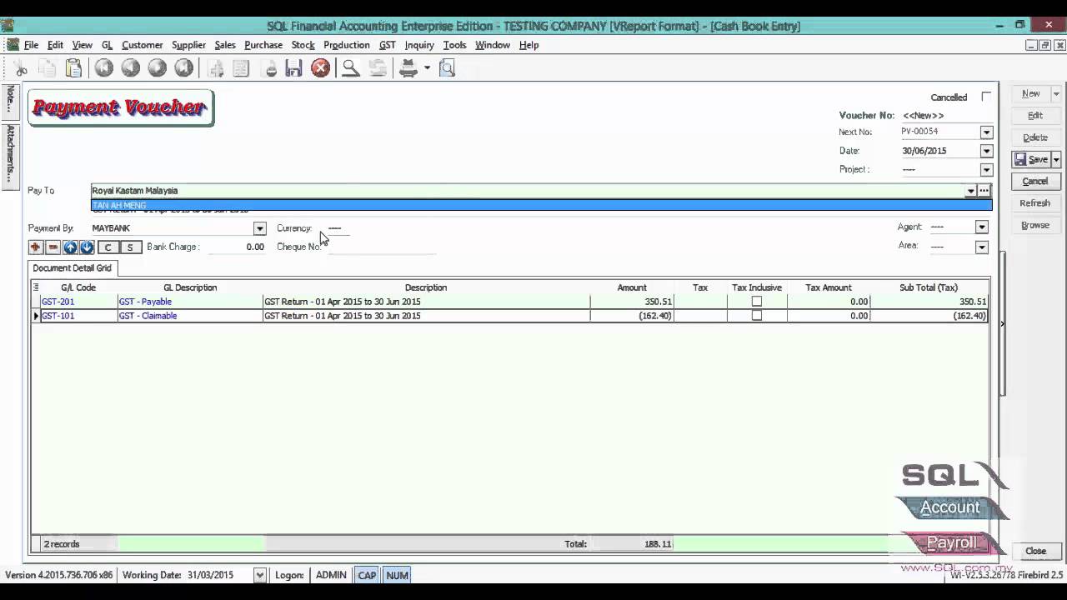The image size is (1067, 600).
Task: Click the New document toolbar icon
Action: point(216,68)
